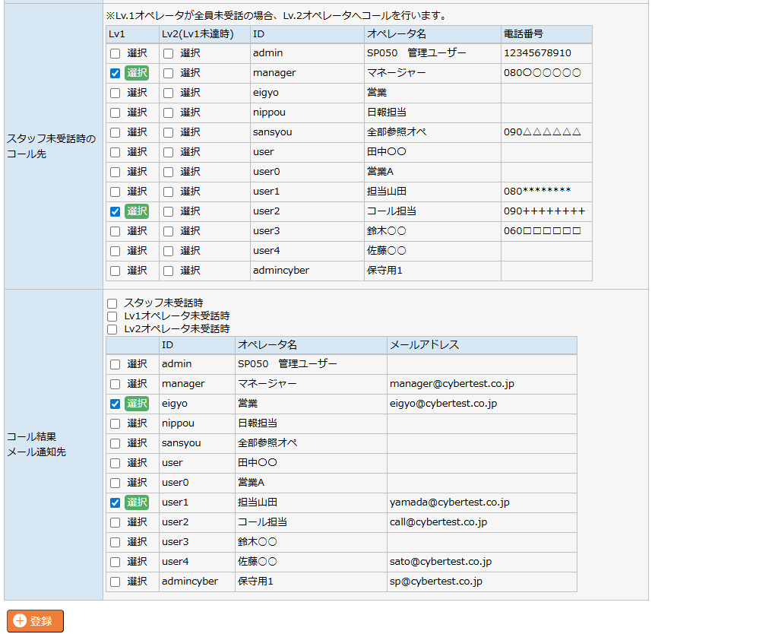Uncheck Lv1 checkbox for manager row
Viewport: 772px width, 634px height.
pyautogui.click(x=115, y=74)
